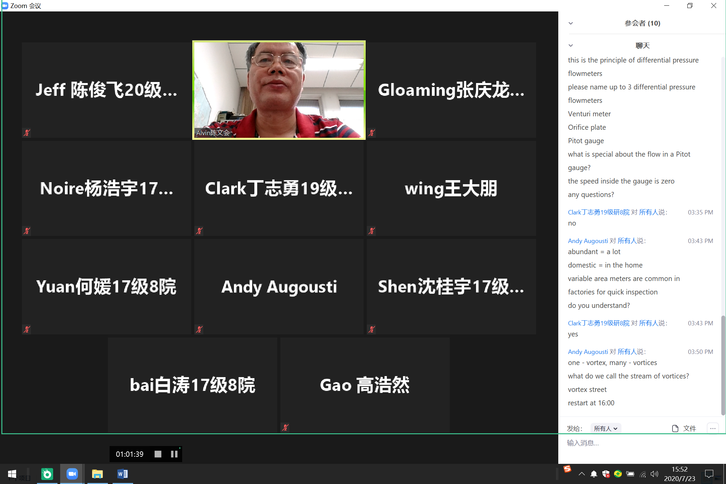Click the 'restart at 16:00' chat message
Screen dimensions: 726x484
(591, 403)
